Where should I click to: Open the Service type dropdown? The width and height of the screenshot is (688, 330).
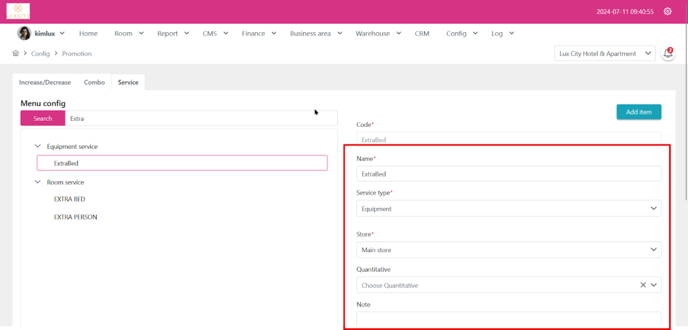coord(508,209)
